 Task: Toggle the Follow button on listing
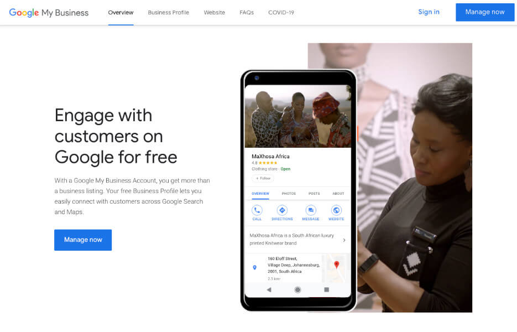pyautogui.click(x=263, y=178)
